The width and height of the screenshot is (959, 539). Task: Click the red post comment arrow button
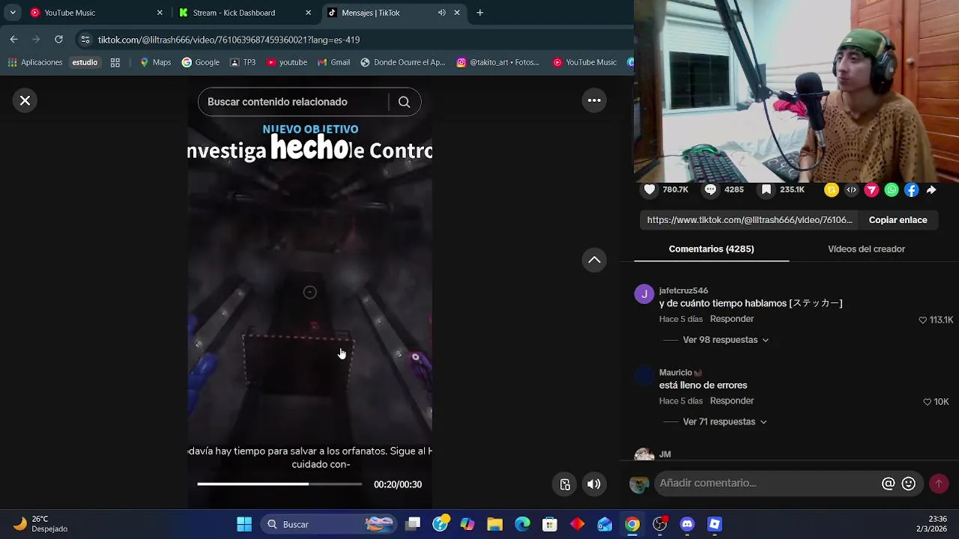(939, 484)
